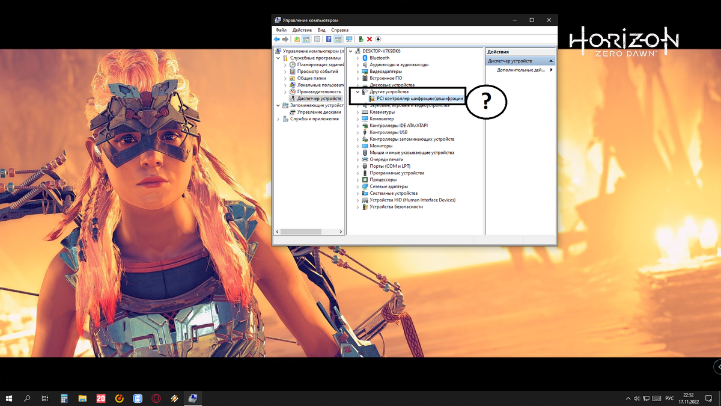Image resolution: width=721 pixels, height=406 pixels.
Task: Open the Файл menu
Action: 281,30
